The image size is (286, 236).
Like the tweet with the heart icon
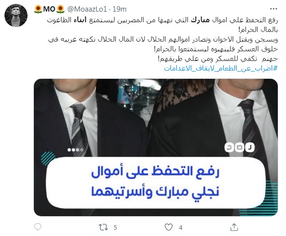[168, 227]
